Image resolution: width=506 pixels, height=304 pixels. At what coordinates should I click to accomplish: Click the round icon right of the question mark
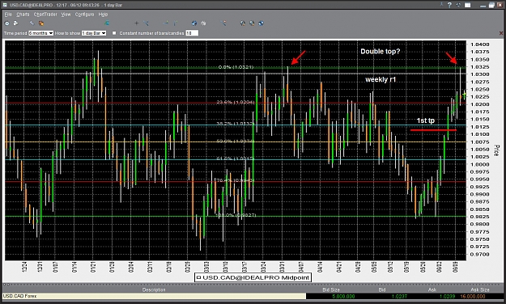[x=458, y=5]
